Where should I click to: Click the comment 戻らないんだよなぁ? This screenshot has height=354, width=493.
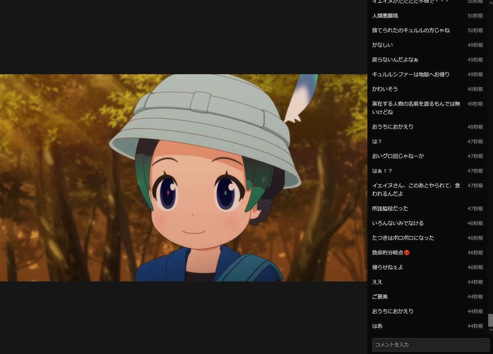[x=395, y=60]
